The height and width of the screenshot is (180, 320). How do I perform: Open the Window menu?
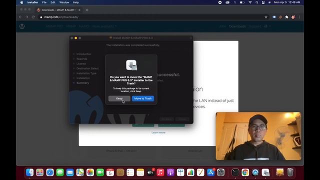click(64, 2)
